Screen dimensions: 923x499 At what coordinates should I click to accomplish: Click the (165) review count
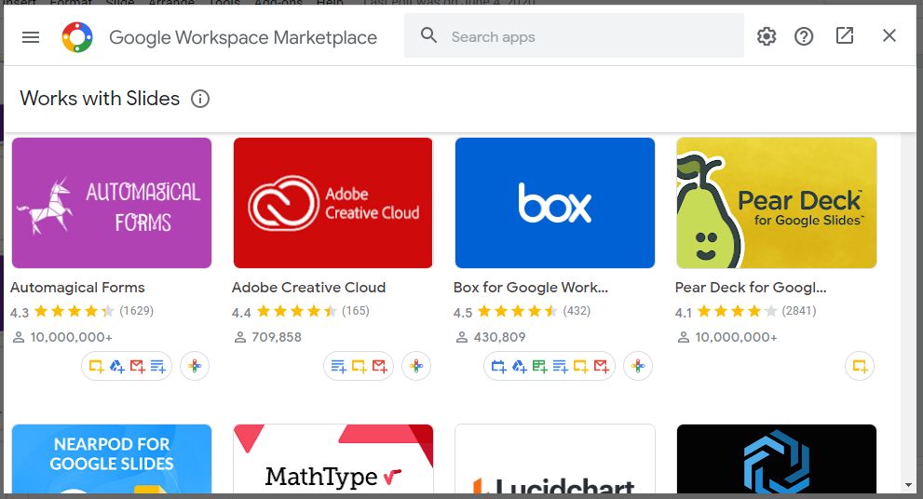pos(356,311)
